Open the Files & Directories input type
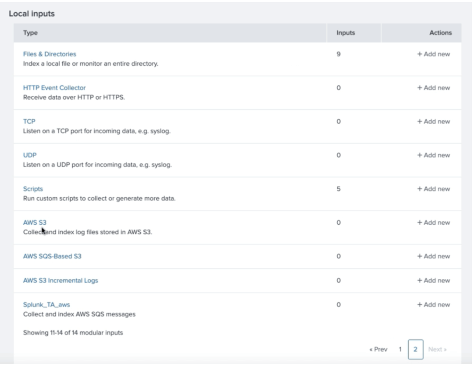Screen dimensions: 473x368 click(x=49, y=54)
